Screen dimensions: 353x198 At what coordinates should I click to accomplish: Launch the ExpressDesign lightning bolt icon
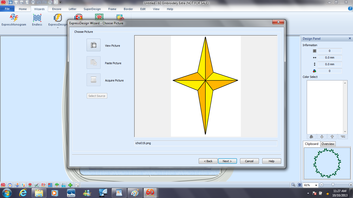tap(58, 18)
